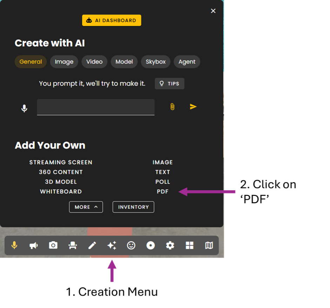Viewport: 330px width, 308px height.
Task: Add a Streaming Screen
Action: 61,162
